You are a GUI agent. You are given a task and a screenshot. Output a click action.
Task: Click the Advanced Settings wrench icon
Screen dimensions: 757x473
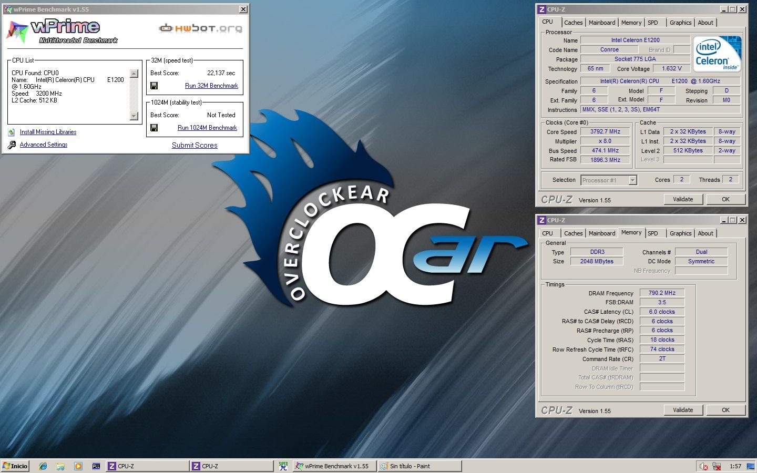(x=12, y=145)
